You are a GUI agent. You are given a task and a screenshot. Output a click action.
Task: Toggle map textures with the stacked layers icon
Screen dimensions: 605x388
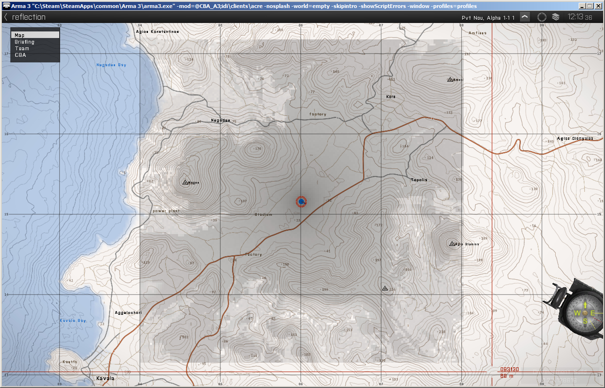(556, 17)
